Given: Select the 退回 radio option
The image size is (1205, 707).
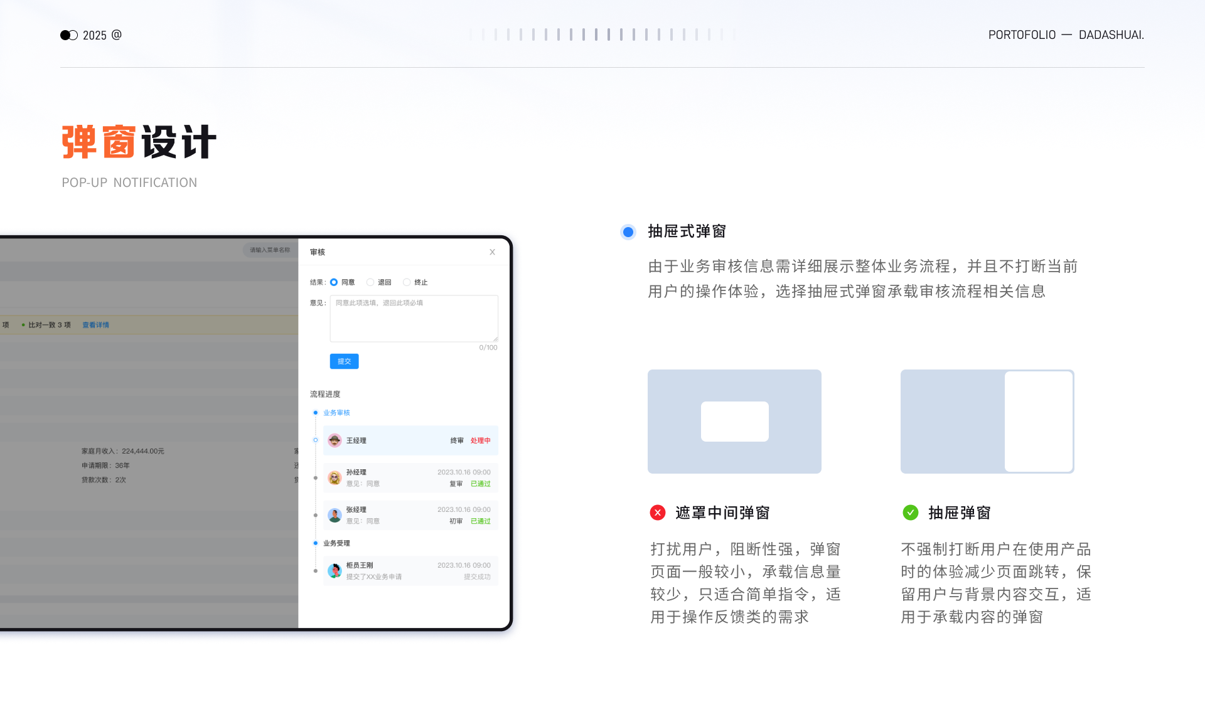Looking at the screenshot, I should [370, 282].
